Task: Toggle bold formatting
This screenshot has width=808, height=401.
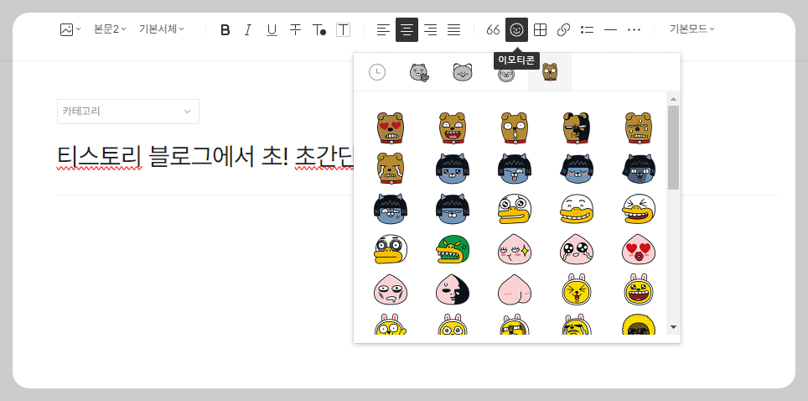Action: (x=225, y=30)
